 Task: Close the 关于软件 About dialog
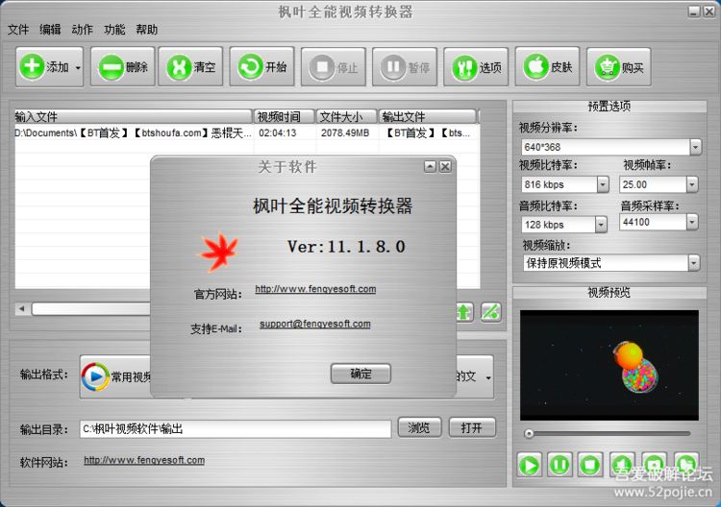[x=445, y=166]
